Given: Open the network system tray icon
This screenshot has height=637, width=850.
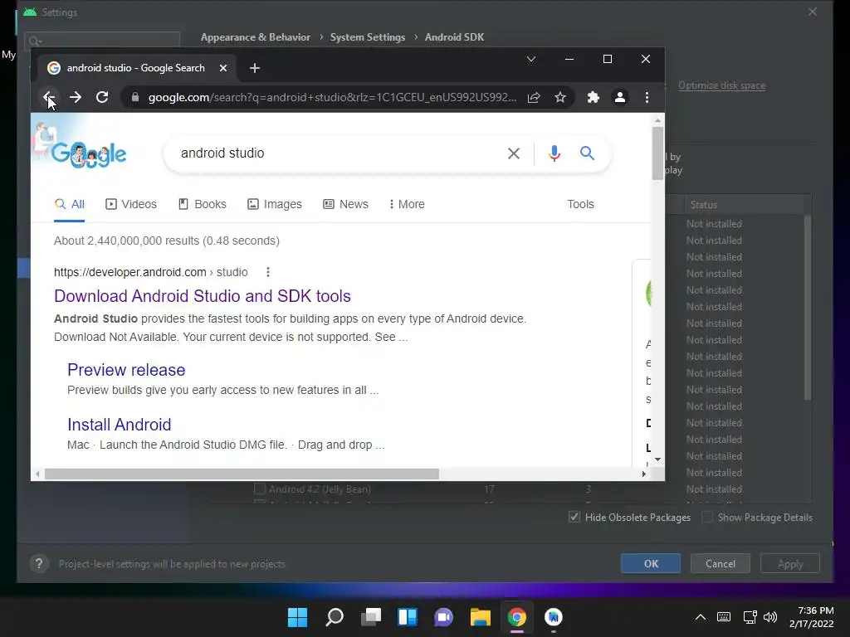Looking at the screenshot, I should coord(750,617).
